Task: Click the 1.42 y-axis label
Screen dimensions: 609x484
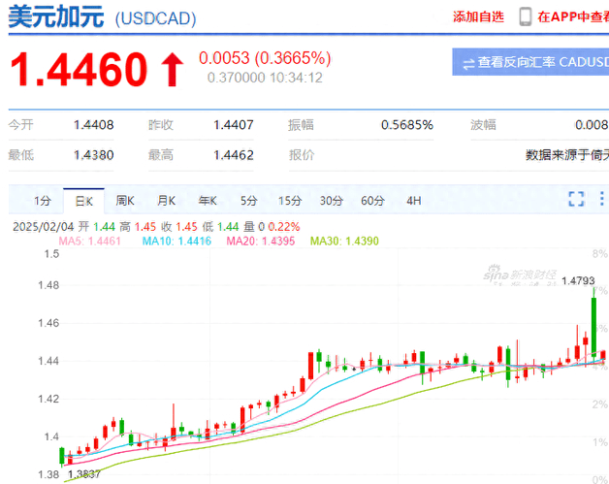Action: (48, 399)
